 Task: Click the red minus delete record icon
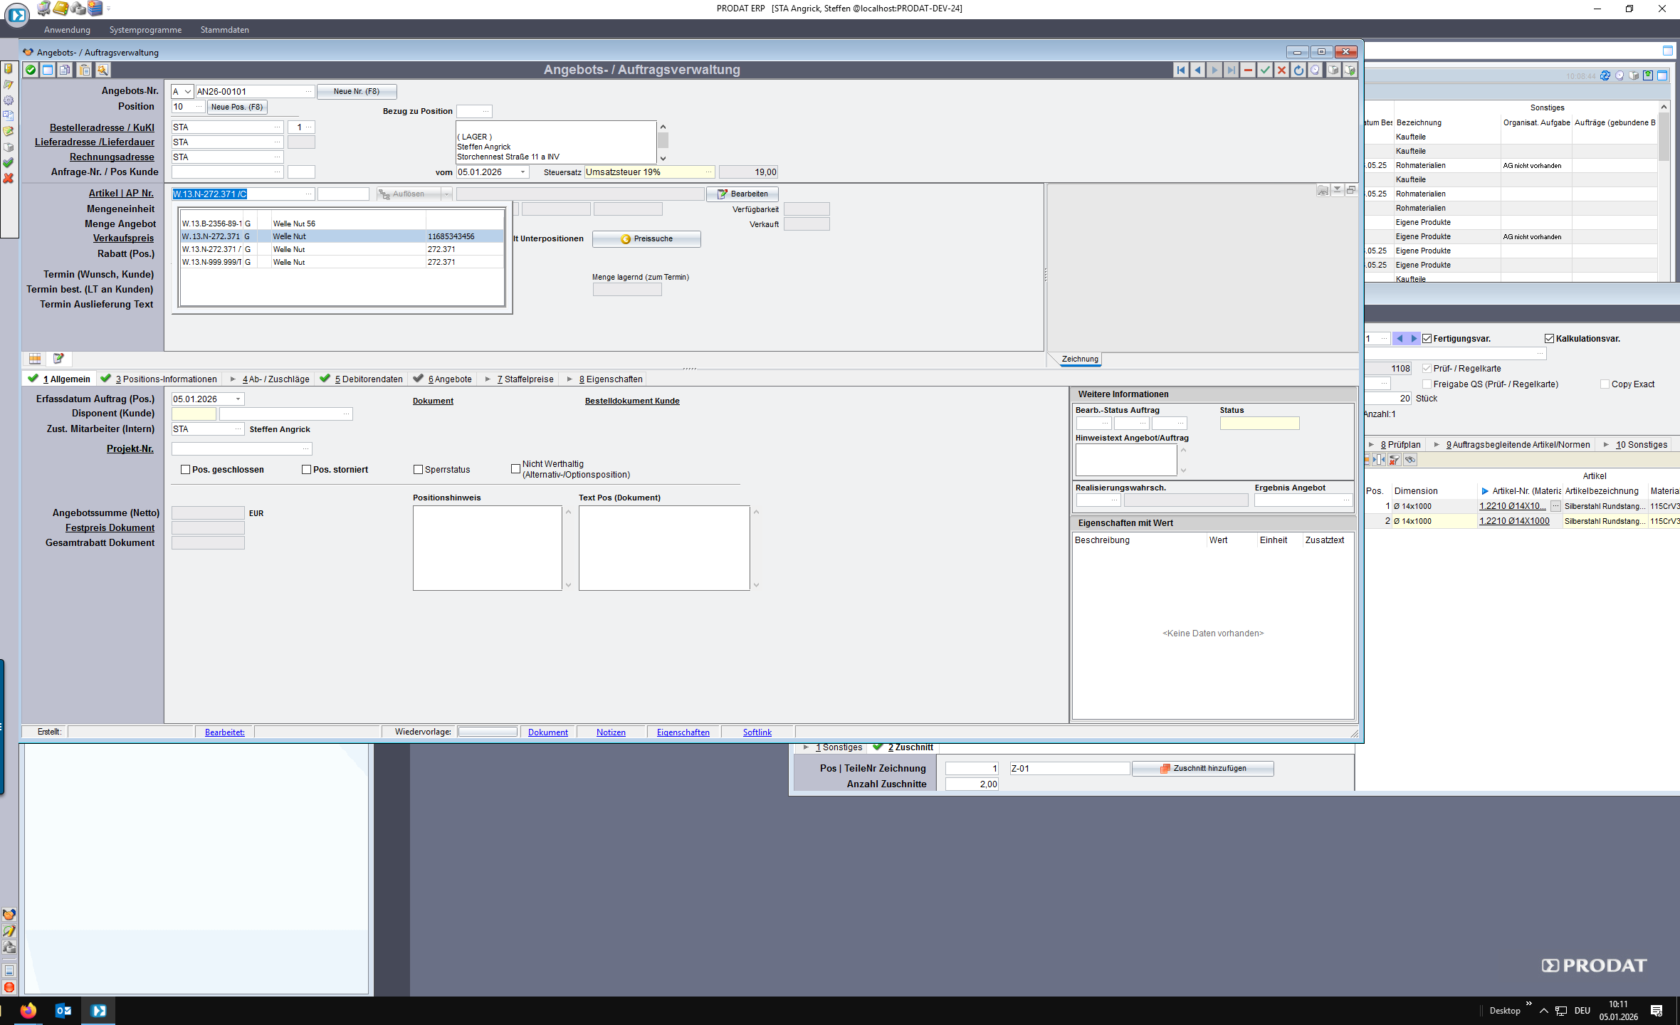[x=1248, y=70]
